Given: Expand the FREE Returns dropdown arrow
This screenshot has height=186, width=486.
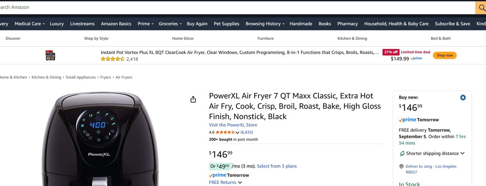Looking at the screenshot, I should click(240, 183).
